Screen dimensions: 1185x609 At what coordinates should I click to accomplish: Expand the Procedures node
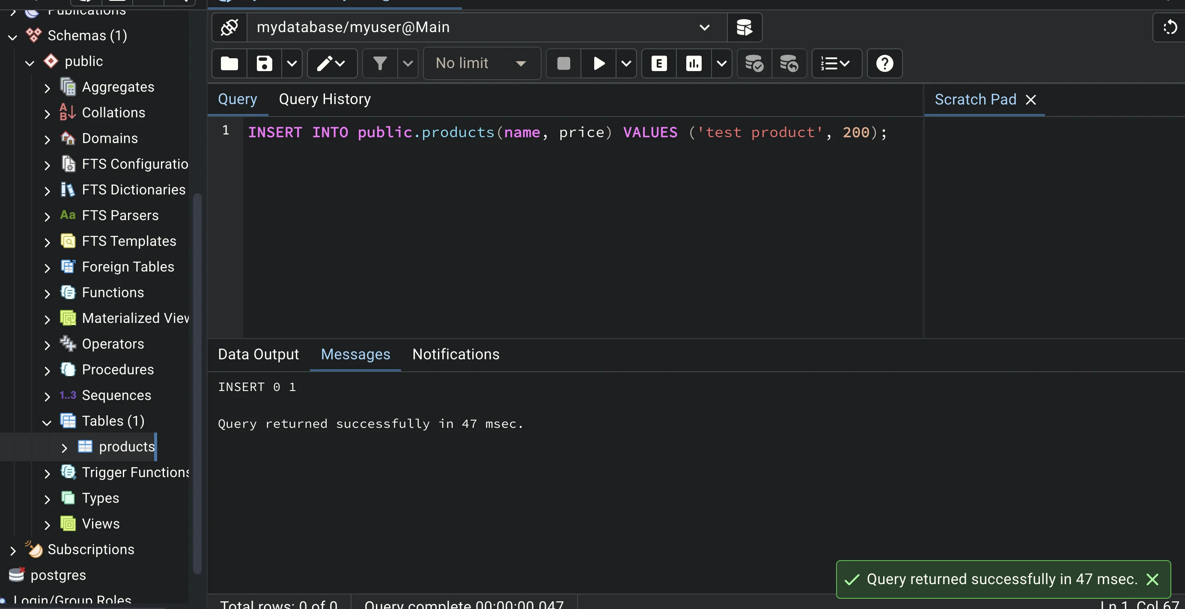47,370
